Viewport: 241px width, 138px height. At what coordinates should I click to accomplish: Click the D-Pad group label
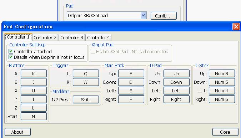(x=156, y=66)
